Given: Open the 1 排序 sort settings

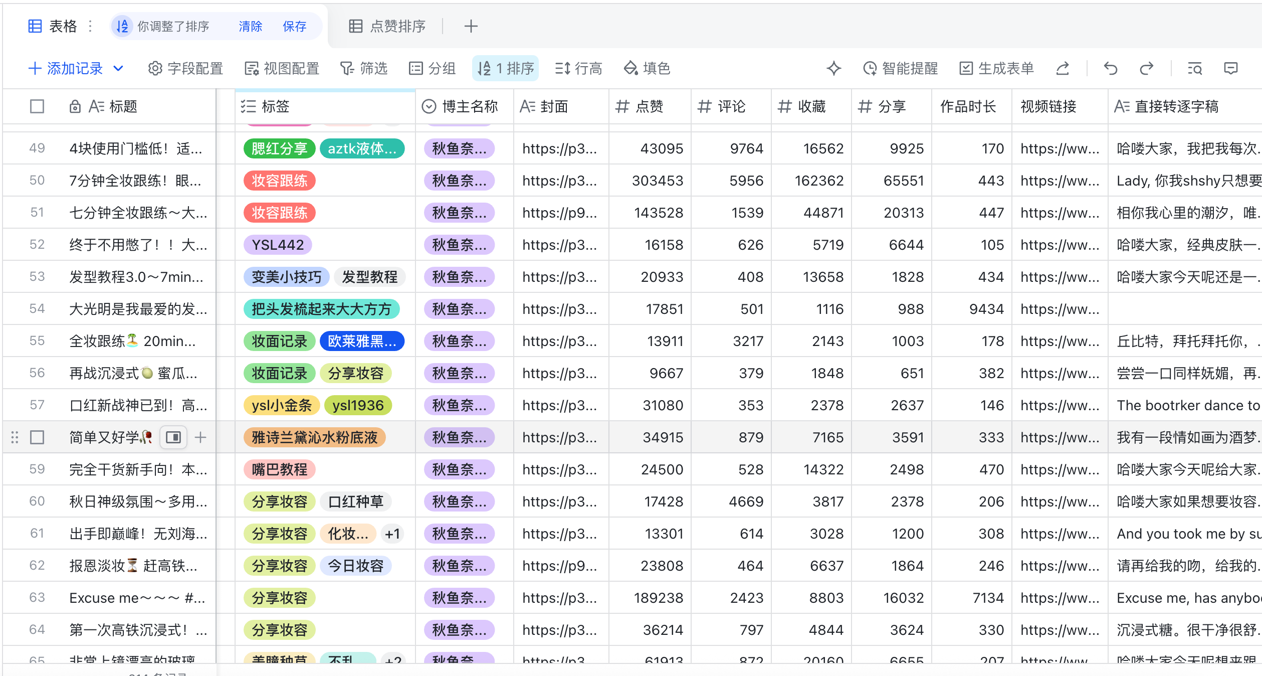Looking at the screenshot, I should [505, 68].
